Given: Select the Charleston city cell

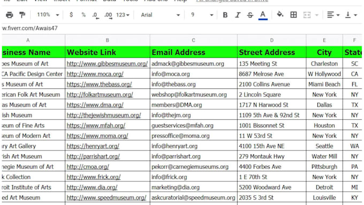Looking at the screenshot, I should [324, 64].
